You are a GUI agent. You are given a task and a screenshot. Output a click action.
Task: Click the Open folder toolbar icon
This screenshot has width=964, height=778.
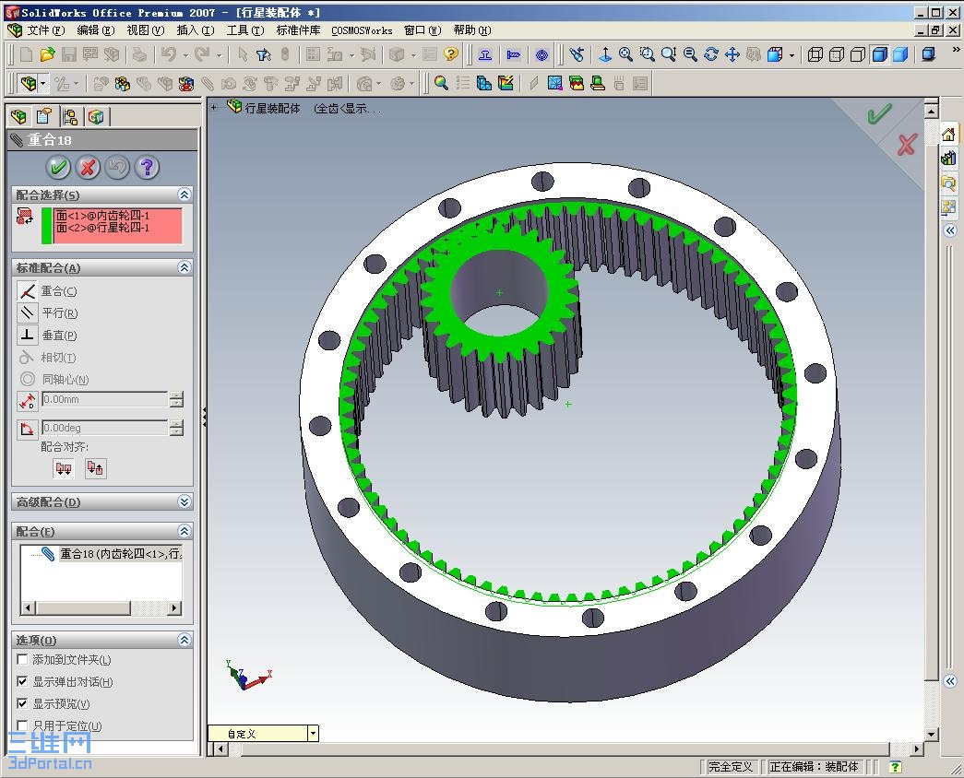pyautogui.click(x=47, y=54)
